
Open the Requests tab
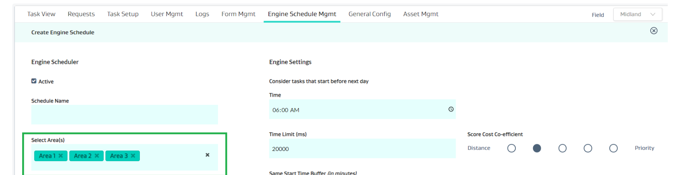(x=81, y=14)
